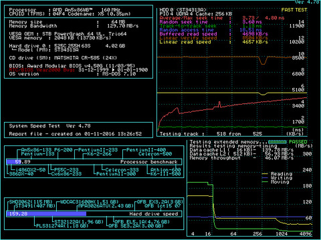Click the PentiumII-300 benchmark marker
The height and width of the screenshot is (240, 321).
[116, 174]
